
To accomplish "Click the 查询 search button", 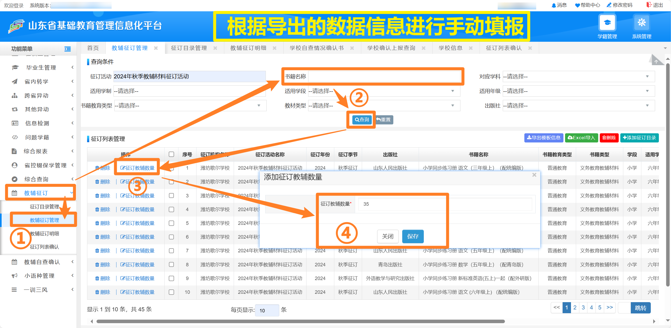I will pos(362,120).
